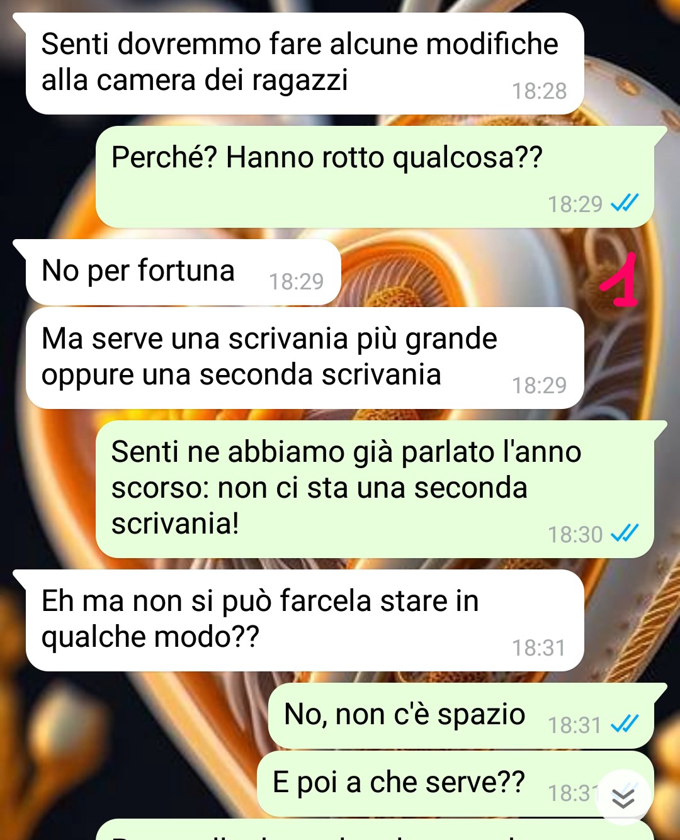Click read receipt ticks on 'No, non c'è spazio'
This screenshot has height=840, width=680.
click(x=625, y=724)
